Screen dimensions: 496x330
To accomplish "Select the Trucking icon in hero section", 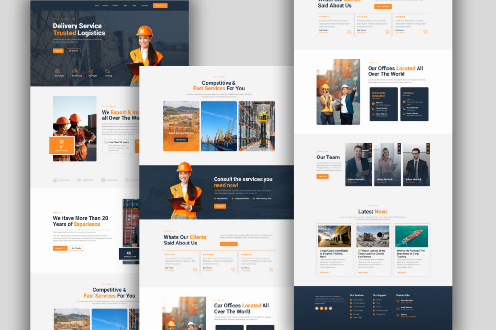I will tap(108, 72).
